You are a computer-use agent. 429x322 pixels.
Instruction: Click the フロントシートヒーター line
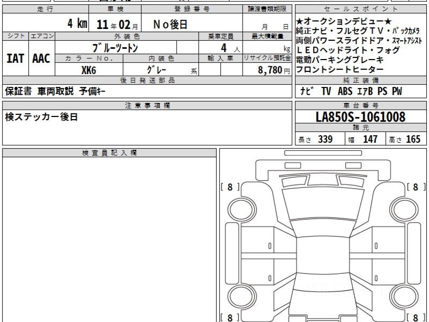pyautogui.click(x=340, y=69)
